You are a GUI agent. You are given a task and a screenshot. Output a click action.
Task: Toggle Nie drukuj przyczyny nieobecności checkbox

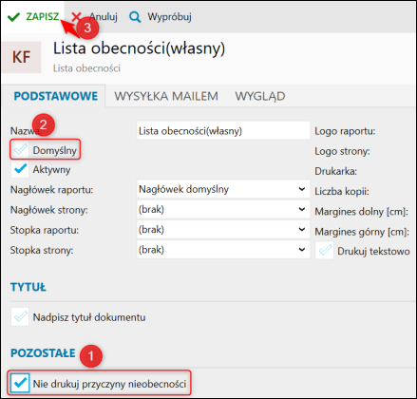click(x=20, y=383)
